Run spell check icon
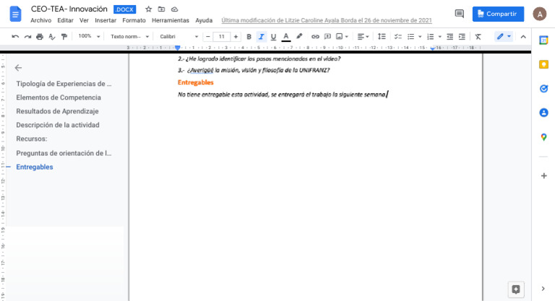The height and width of the screenshot is (301, 555). tap(52, 36)
